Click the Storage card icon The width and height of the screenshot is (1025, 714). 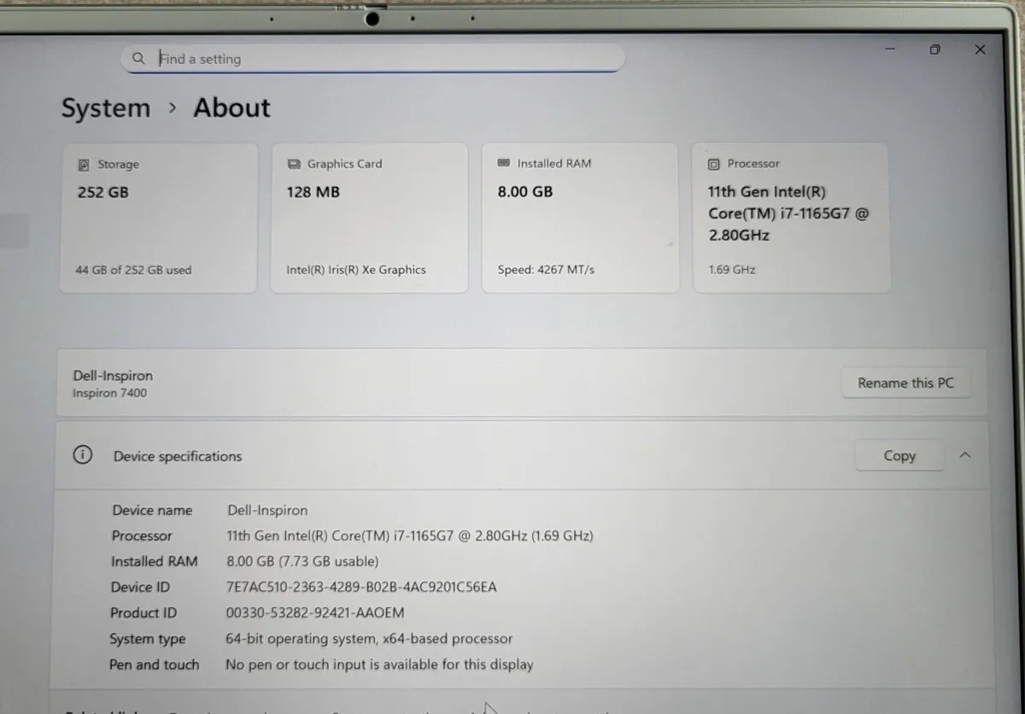click(x=83, y=164)
